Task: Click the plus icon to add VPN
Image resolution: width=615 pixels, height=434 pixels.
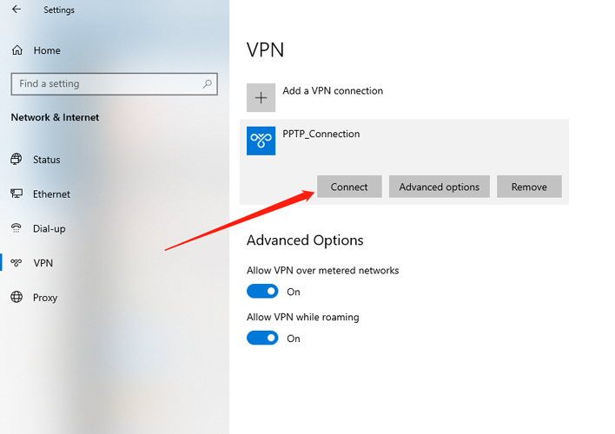Action: [261, 97]
